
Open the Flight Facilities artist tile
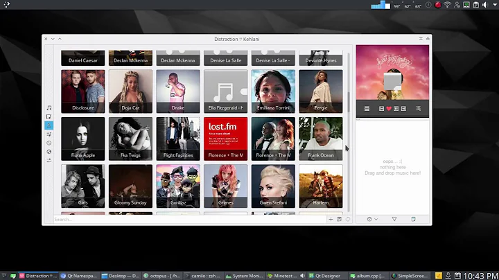(178, 139)
